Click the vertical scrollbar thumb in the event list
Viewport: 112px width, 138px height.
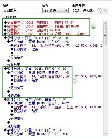(x=105, y=35)
